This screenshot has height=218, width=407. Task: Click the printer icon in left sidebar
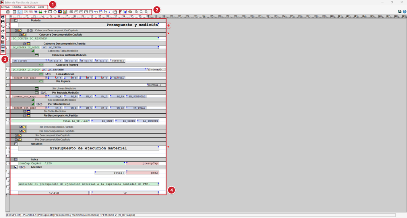click(3, 17)
